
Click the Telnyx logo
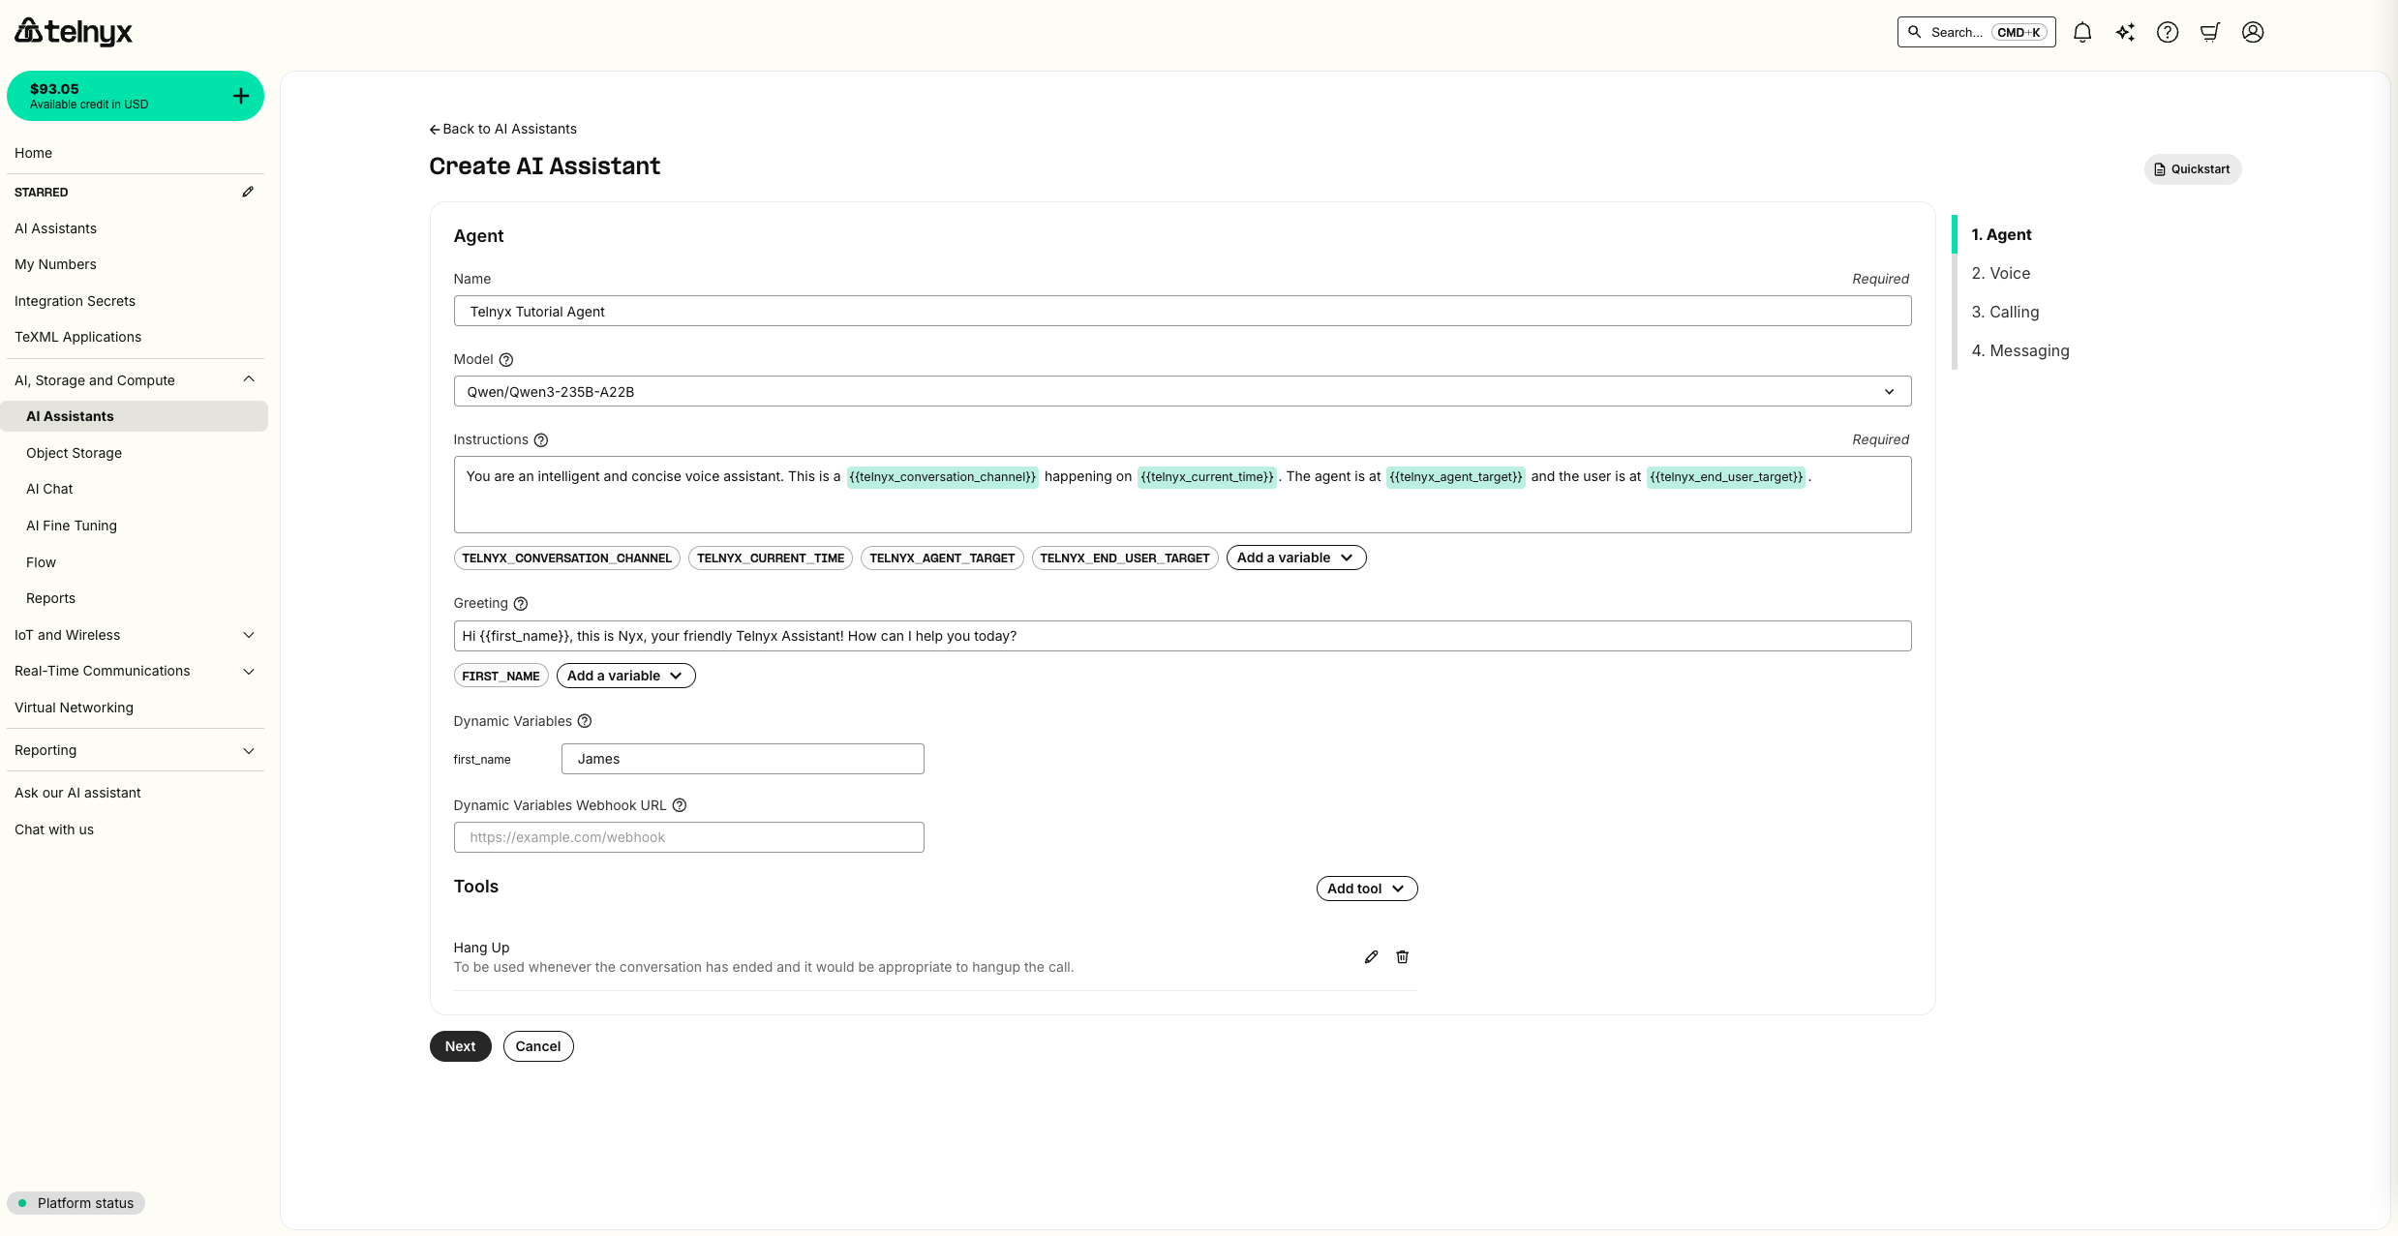pos(73,31)
